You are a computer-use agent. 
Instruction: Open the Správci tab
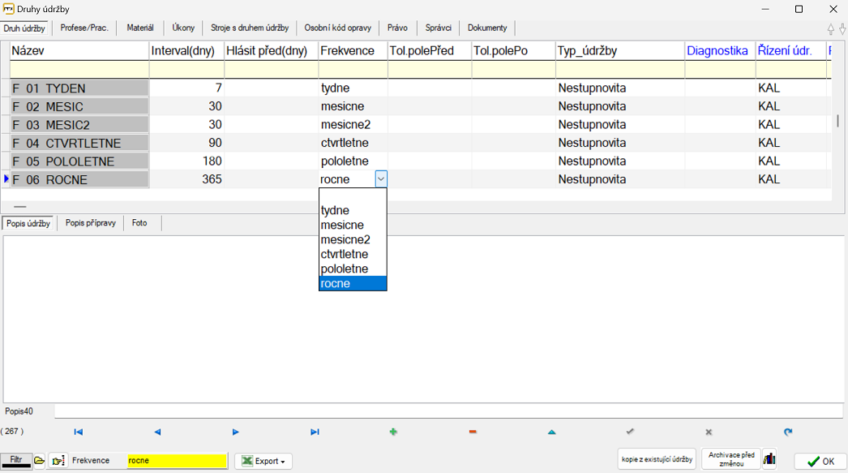439,28
